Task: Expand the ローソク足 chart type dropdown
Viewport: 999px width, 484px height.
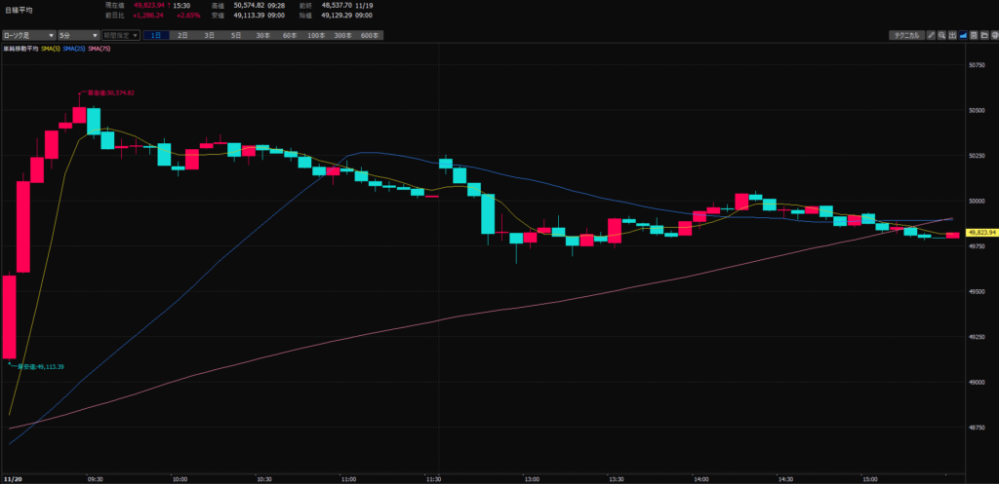Action: (x=28, y=35)
